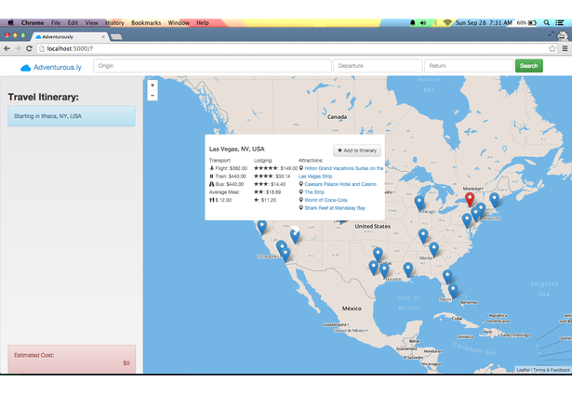Click the Terms & Feedback map link

point(552,370)
